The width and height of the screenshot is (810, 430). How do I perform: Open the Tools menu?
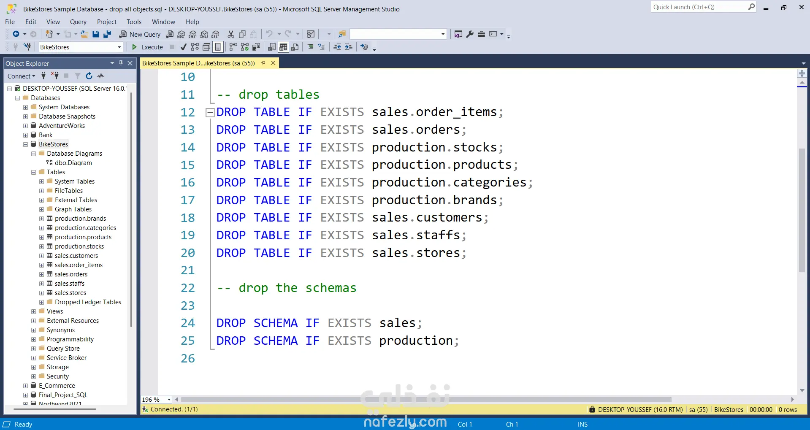[134, 22]
